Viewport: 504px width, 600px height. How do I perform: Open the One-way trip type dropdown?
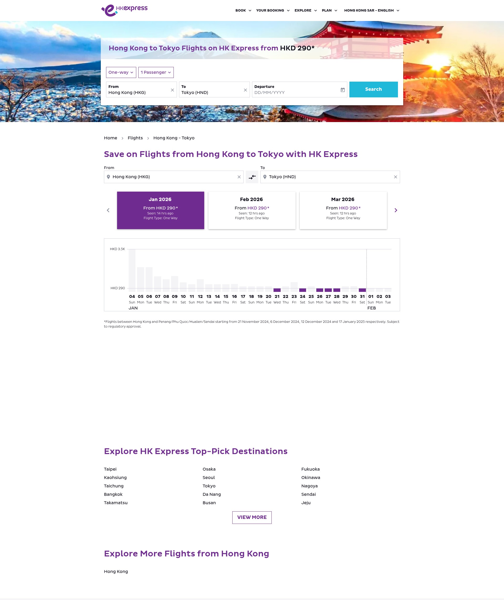click(121, 72)
